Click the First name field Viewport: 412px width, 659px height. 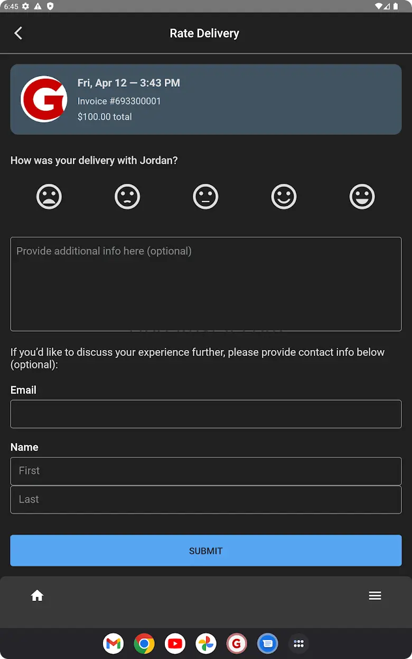(206, 471)
